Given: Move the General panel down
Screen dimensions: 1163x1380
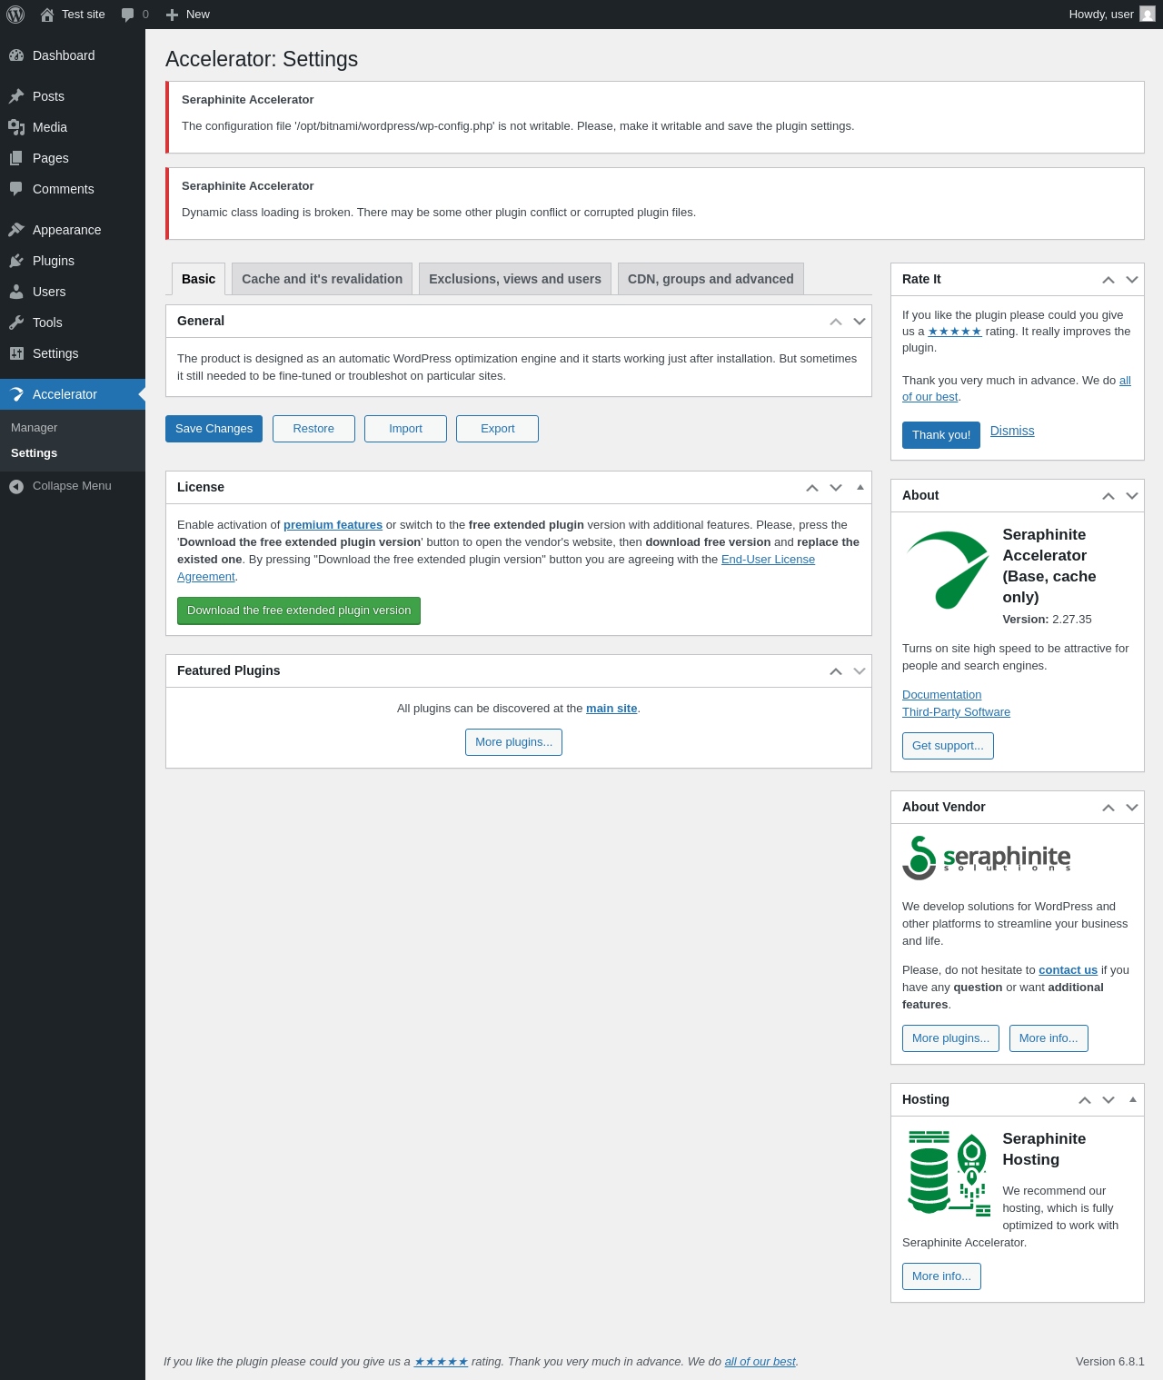Looking at the screenshot, I should (860, 322).
